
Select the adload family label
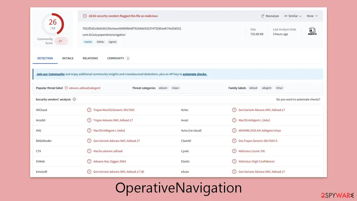click(x=253, y=88)
